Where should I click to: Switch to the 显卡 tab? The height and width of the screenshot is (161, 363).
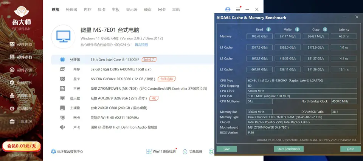pyautogui.click(x=102, y=9)
